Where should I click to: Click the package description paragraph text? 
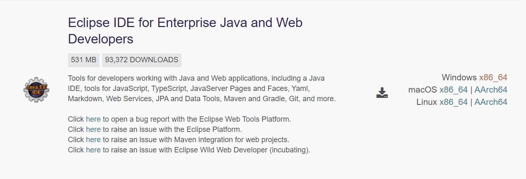[x=202, y=88]
